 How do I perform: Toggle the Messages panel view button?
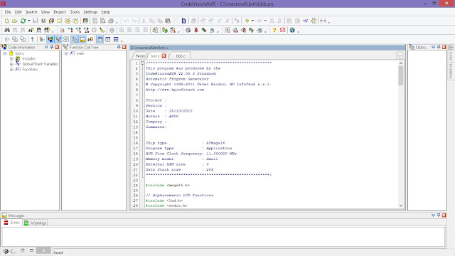tap(82, 39)
